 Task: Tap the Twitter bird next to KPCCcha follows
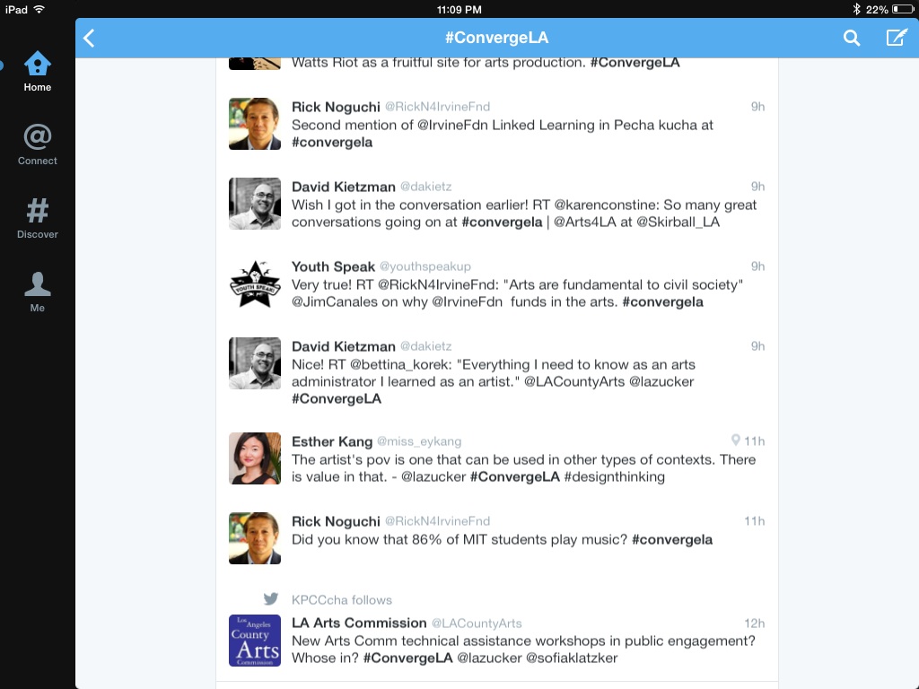point(271,598)
